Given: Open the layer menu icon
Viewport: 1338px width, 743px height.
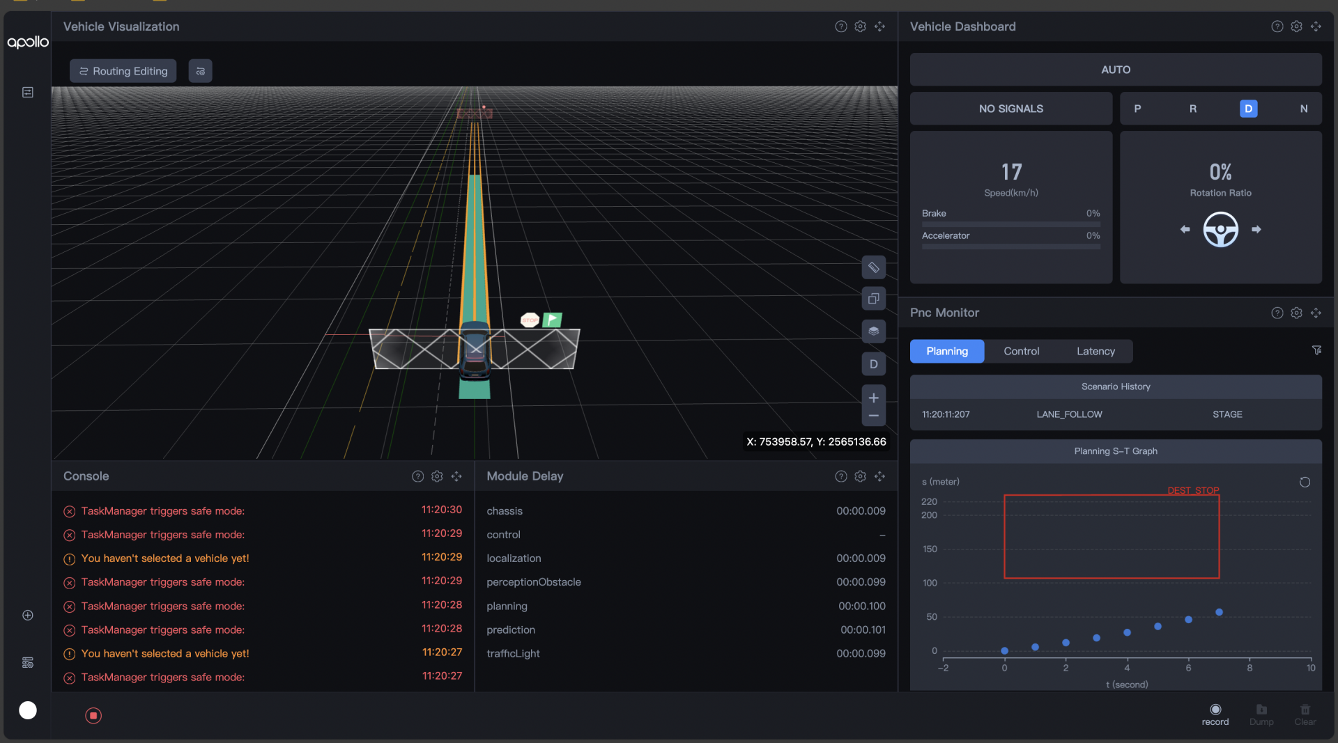Looking at the screenshot, I should click(x=873, y=331).
